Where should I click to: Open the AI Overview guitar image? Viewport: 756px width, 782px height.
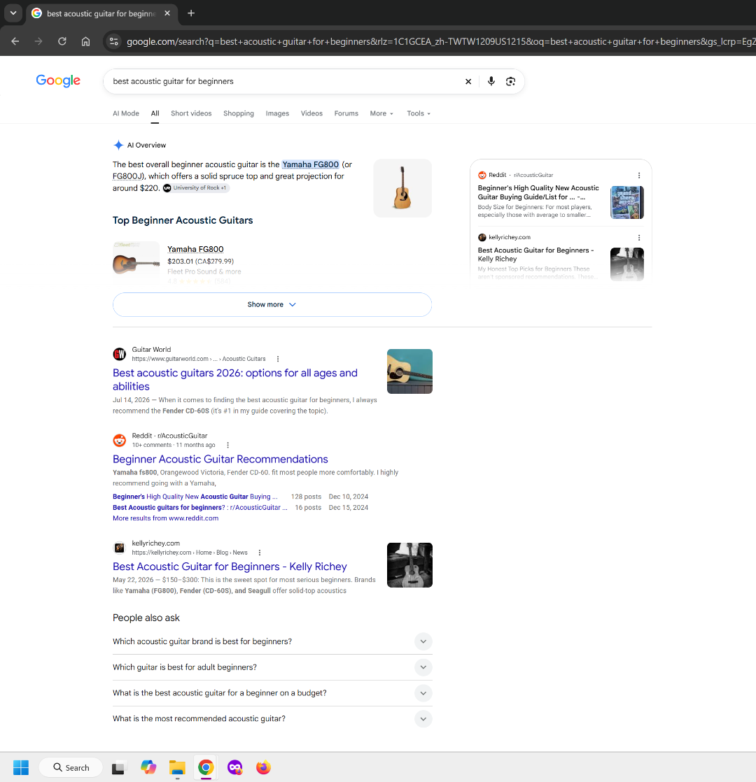click(402, 188)
